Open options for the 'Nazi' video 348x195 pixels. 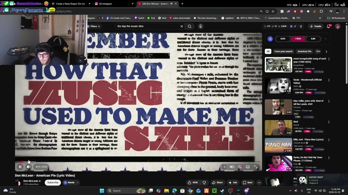coord(329,122)
